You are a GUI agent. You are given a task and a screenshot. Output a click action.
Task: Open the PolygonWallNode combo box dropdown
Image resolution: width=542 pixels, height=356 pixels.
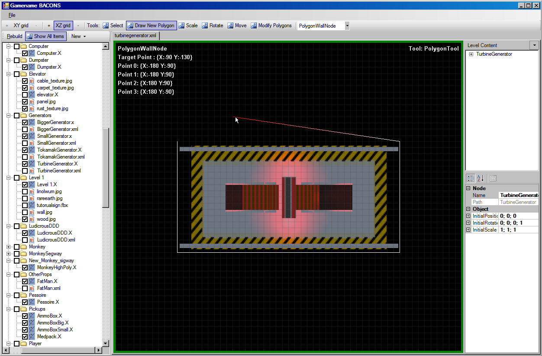[x=347, y=26]
